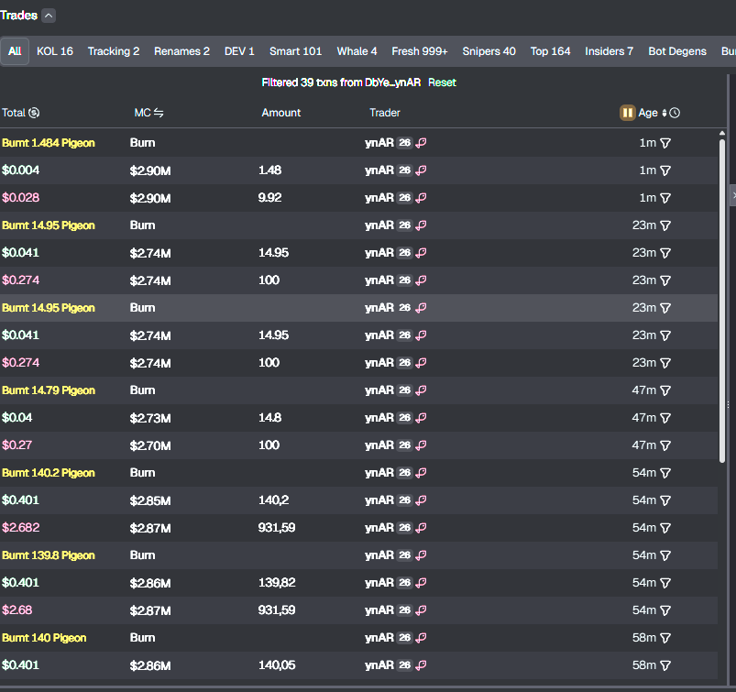Open pink explorer icon on Burnt 1.484 Pigeon row
The height and width of the screenshot is (692, 736).
click(x=421, y=143)
